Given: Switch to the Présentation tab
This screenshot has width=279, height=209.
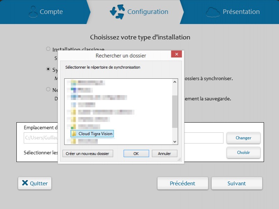Looking at the screenshot, I should pos(234,12).
